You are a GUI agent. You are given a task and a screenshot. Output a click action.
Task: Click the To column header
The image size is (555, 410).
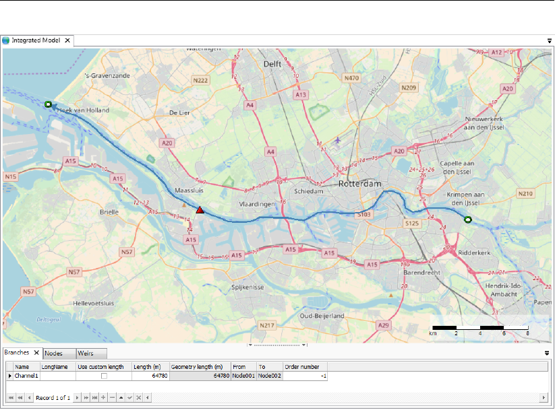[x=270, y=367]
